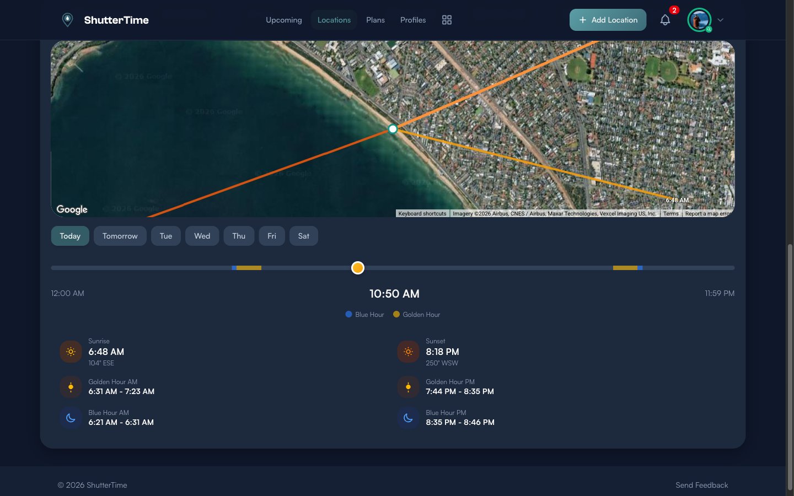Screen dimensions: 794x496
Task: Select the Tomorrow day button
Action: pyautogui.click(x=120, y=236)
